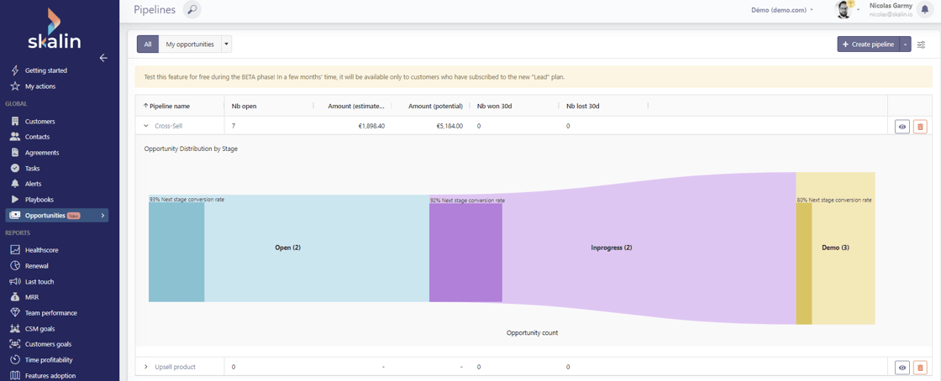Image resolution: width=941 pixels, height=381 pixels.
Task: Collapse the Cross-Sell row chevron
Action: [x=146, y=126]
